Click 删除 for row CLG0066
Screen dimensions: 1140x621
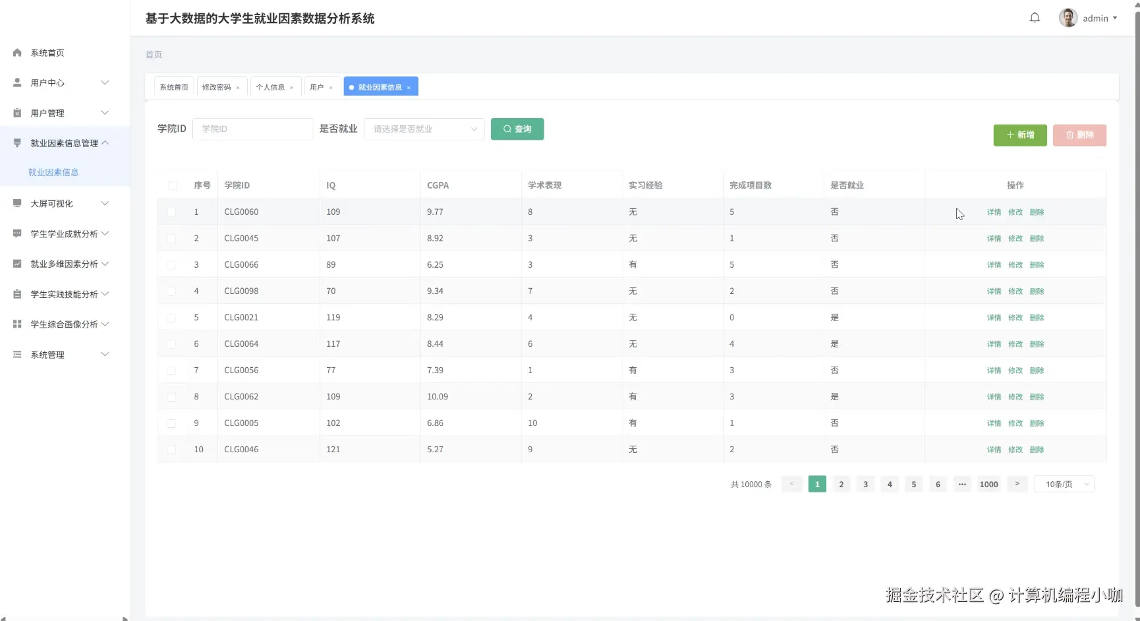coord(1037,265)
